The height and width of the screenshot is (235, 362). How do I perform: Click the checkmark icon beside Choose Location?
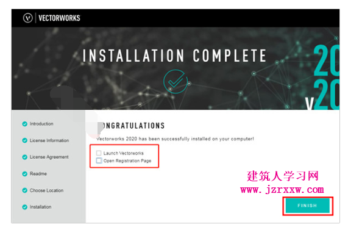click(x=25, y=190)
